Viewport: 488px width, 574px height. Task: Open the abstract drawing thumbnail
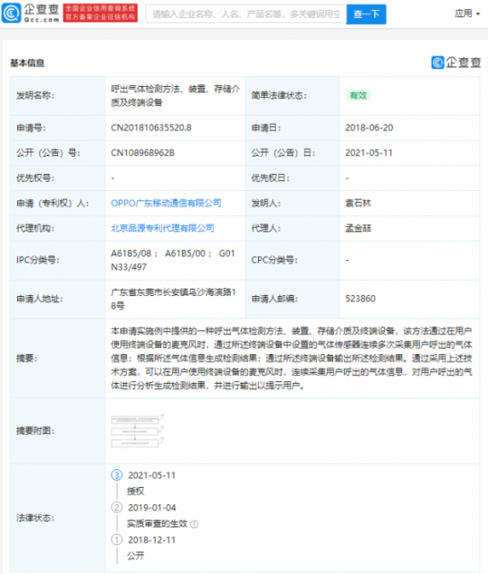click(x=137, y=430)
